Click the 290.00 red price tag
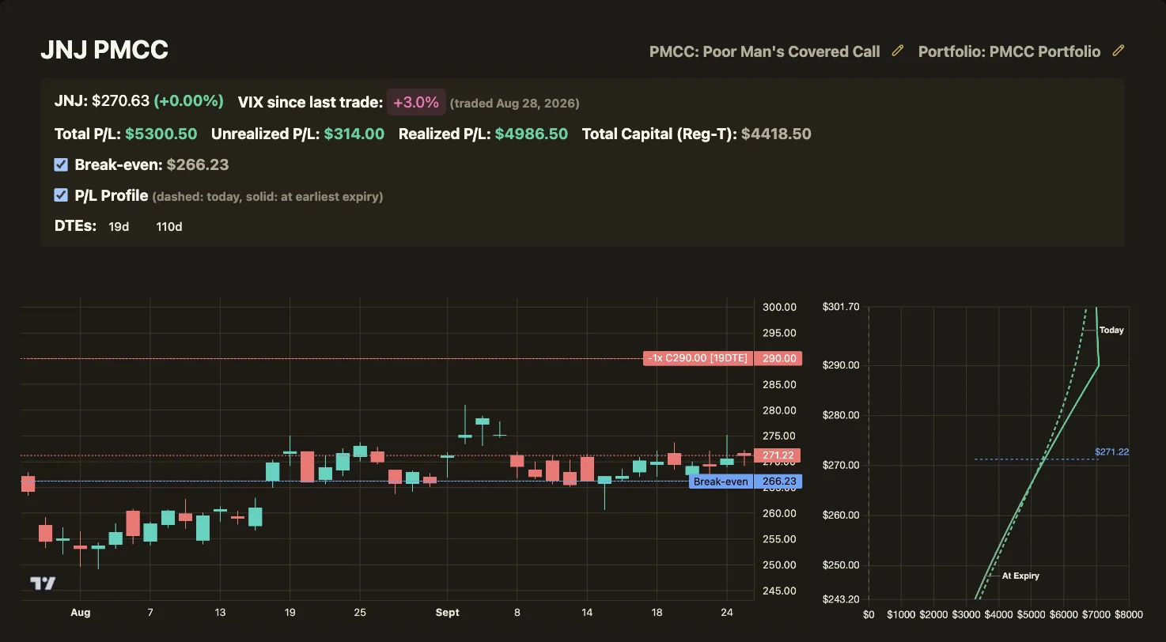 tap(778, 358)
